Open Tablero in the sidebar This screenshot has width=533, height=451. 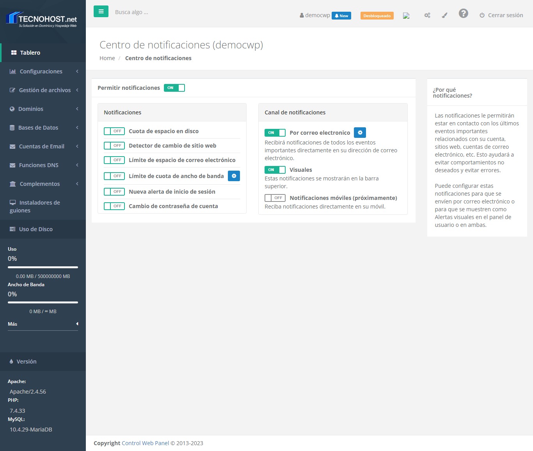tap(30, 53)
